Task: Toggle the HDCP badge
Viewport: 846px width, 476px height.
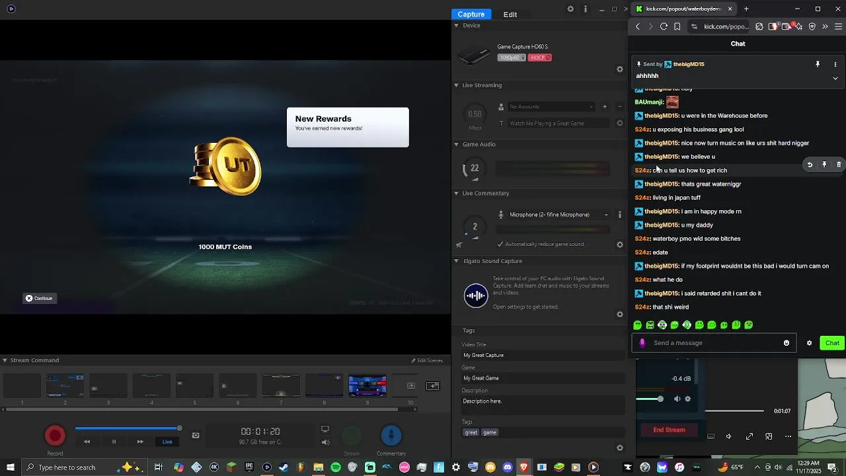Action: pos(540,58)
